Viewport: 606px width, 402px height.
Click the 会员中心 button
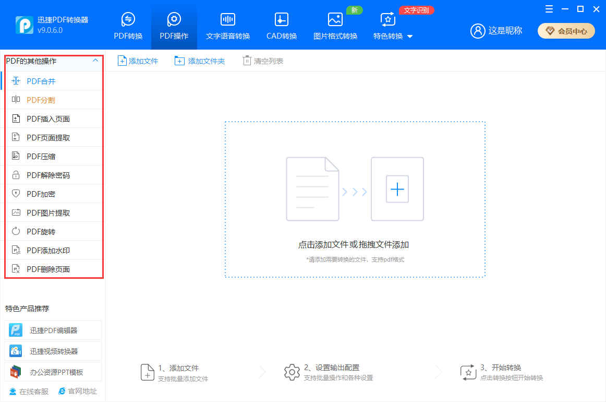566,31
